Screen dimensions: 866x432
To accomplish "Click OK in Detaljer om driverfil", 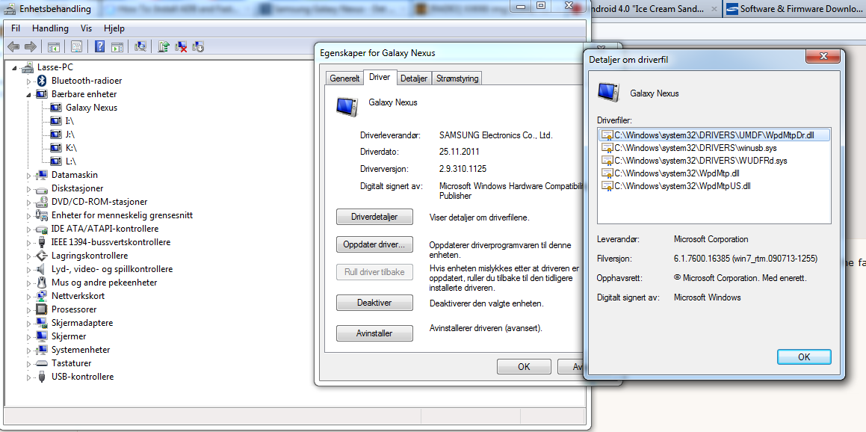I will 804,357.
